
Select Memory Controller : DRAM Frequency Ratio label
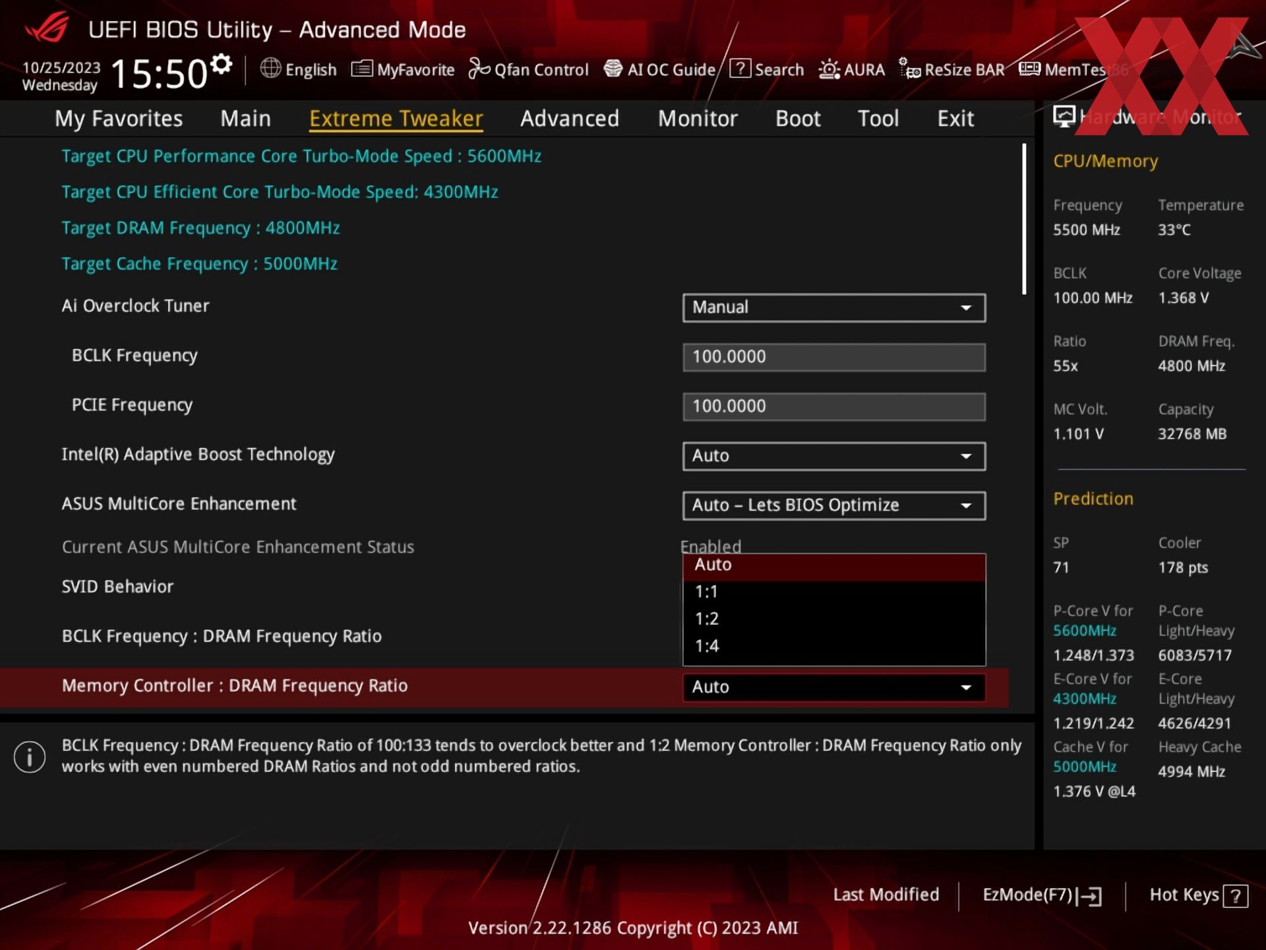click(x=235, y=686)
